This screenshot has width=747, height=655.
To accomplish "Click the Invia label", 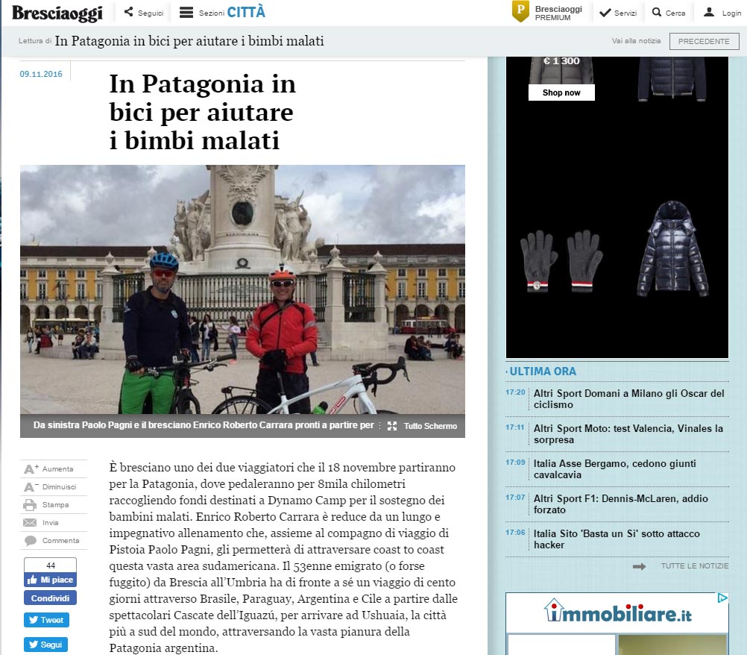I will 51,523.
